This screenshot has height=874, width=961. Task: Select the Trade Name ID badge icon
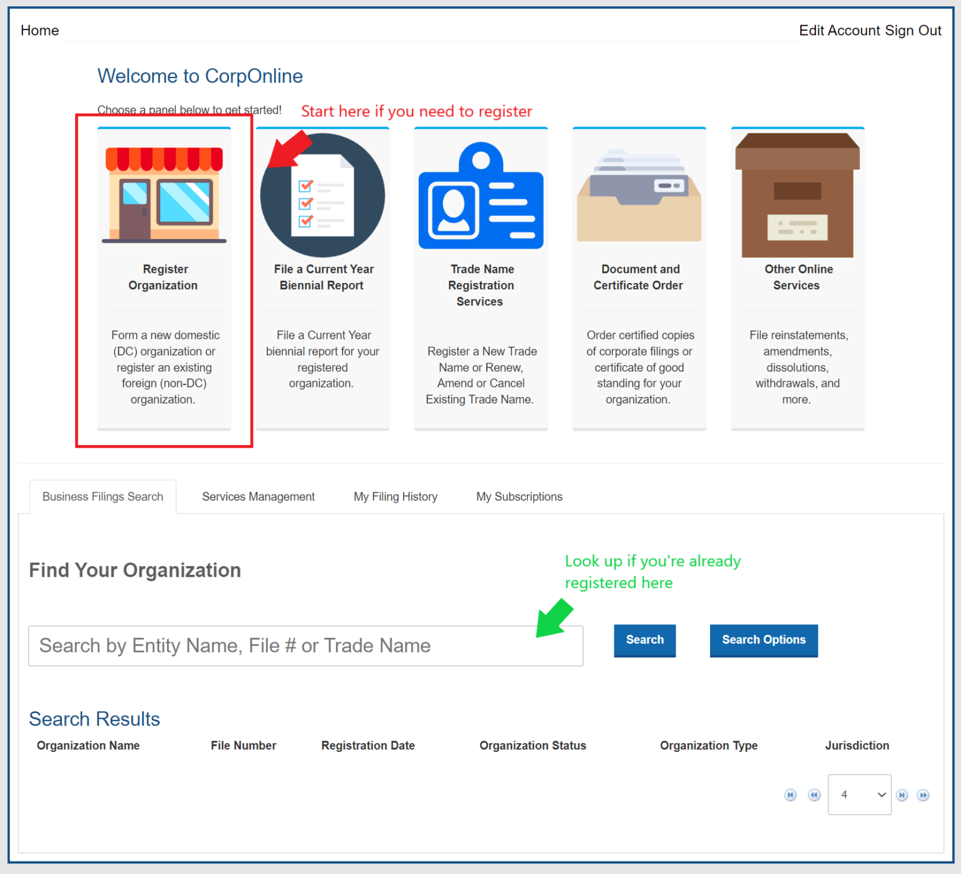pos(481,195)
